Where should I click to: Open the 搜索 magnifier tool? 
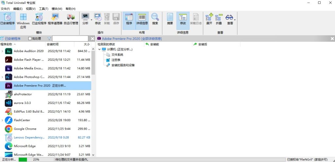pos(155,19)
